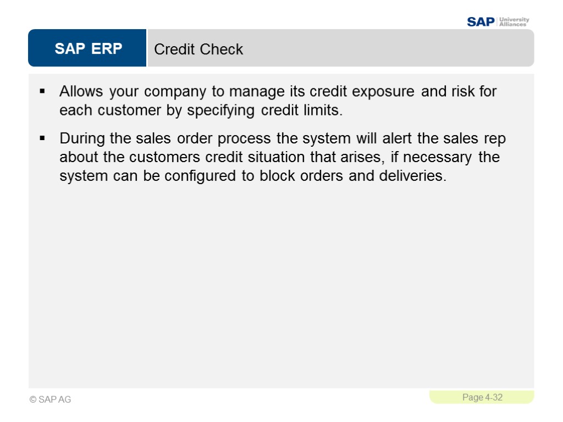Click the word 'necessary' in the second bullet

439,157
